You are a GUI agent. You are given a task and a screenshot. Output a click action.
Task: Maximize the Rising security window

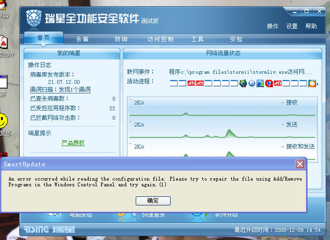pos(306,11)
